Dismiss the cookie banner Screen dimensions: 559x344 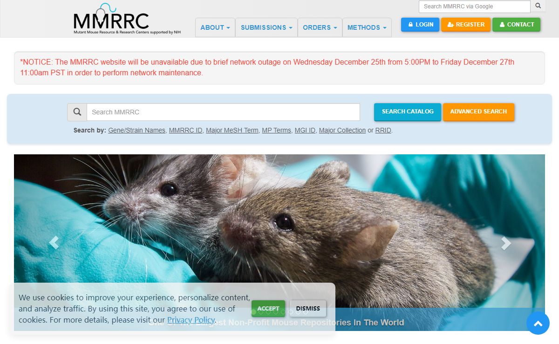point(308,308)
